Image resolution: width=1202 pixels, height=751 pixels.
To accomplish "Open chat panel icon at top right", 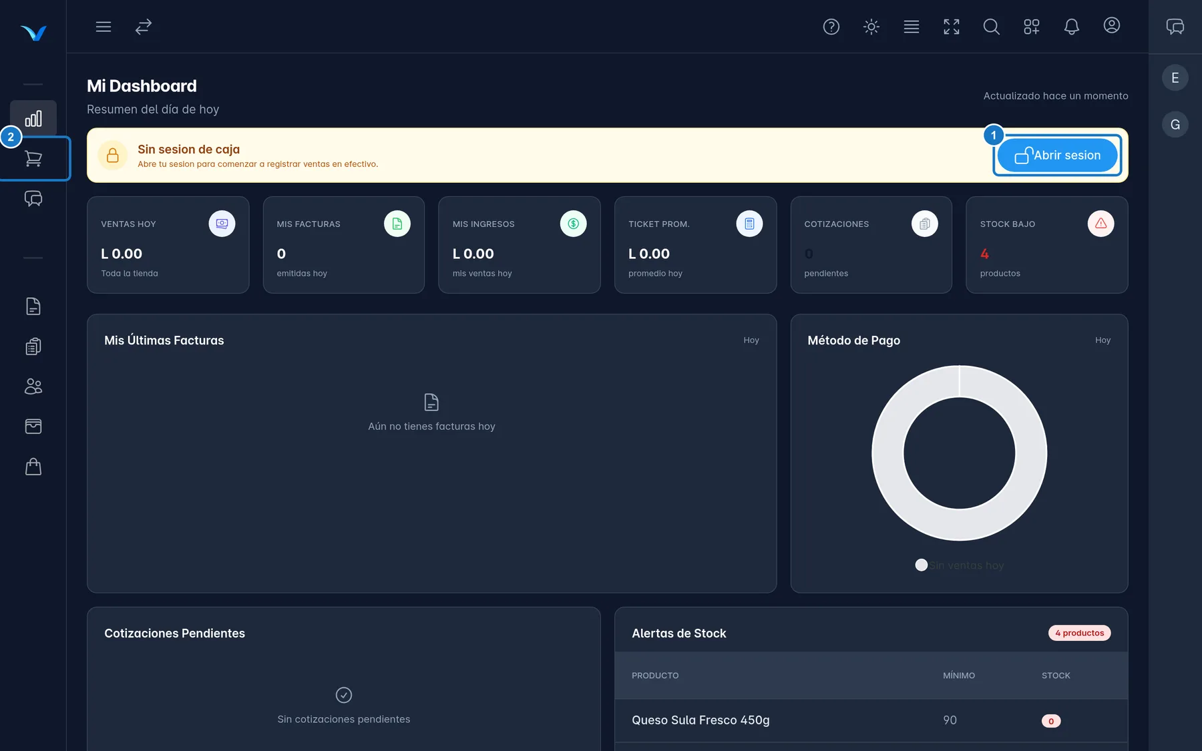I will click(x=1175, y=27).
